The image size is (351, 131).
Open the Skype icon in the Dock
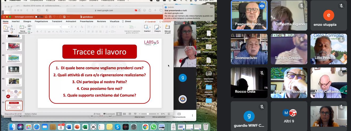pyautogui.click(x=117, y=127)
